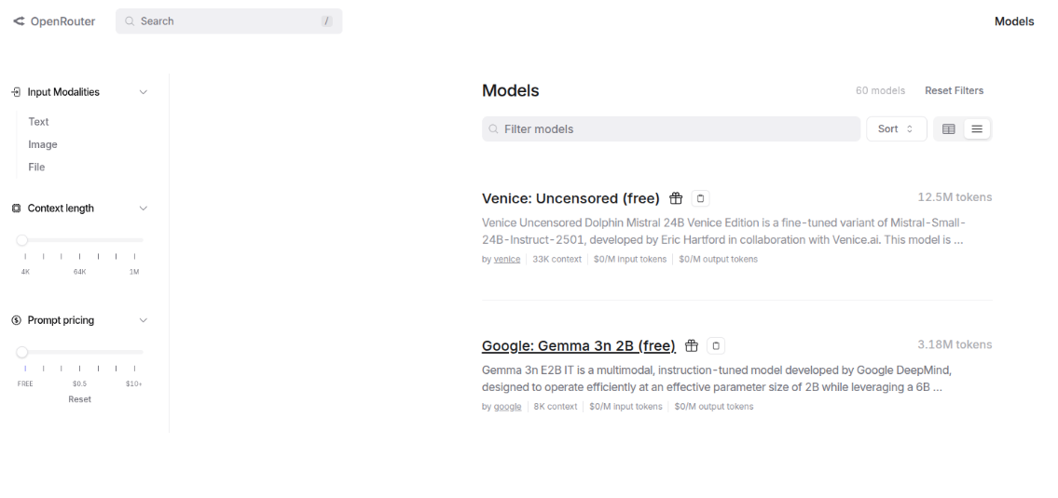
Task: Copy the Venice: Uncensored model ID
Action: click(x=700, y=198)
